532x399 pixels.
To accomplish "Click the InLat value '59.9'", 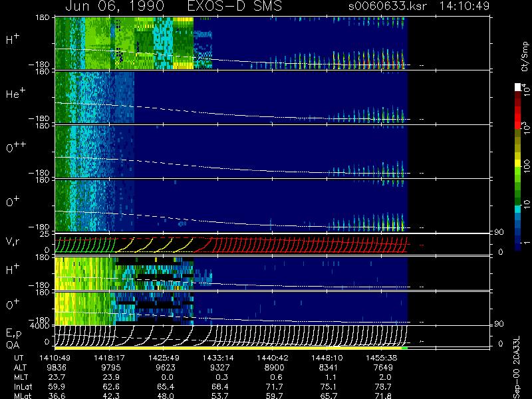I will click(57, 386).
